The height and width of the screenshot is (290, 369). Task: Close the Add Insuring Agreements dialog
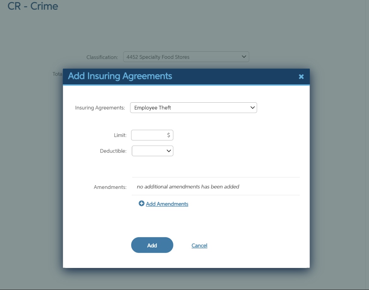pos(301,77)
